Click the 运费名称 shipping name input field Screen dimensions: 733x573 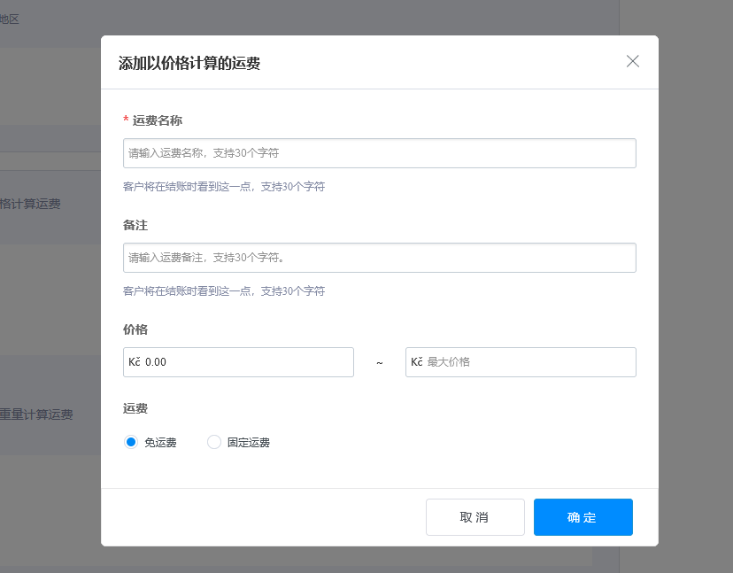click(x=379, y=152)
